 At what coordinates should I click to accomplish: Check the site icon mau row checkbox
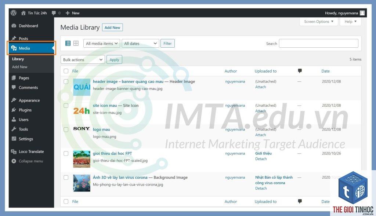[x=66, y=105]
